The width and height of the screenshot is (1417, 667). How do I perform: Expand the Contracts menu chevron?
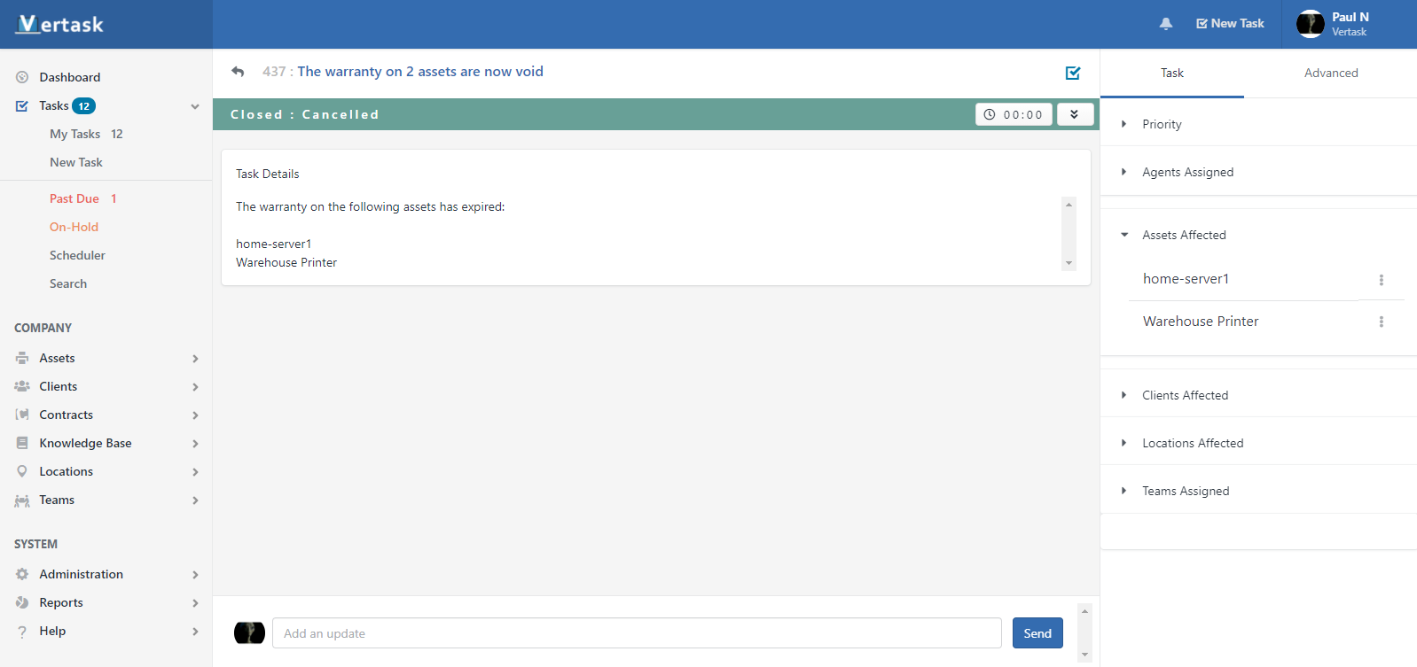coord(195,415)
